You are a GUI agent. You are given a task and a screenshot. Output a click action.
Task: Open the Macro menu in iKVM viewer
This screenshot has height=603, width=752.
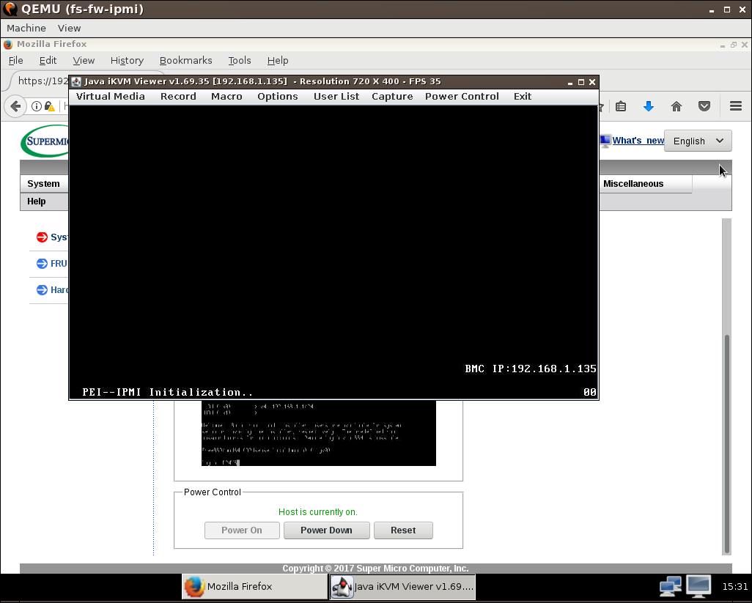pyautogui.click(x=226, y=96)
